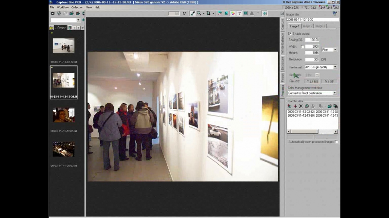Select thumbnail 06-03-11--12-02-12
This screenshot has width=389, height=218.
click(64, 46)
